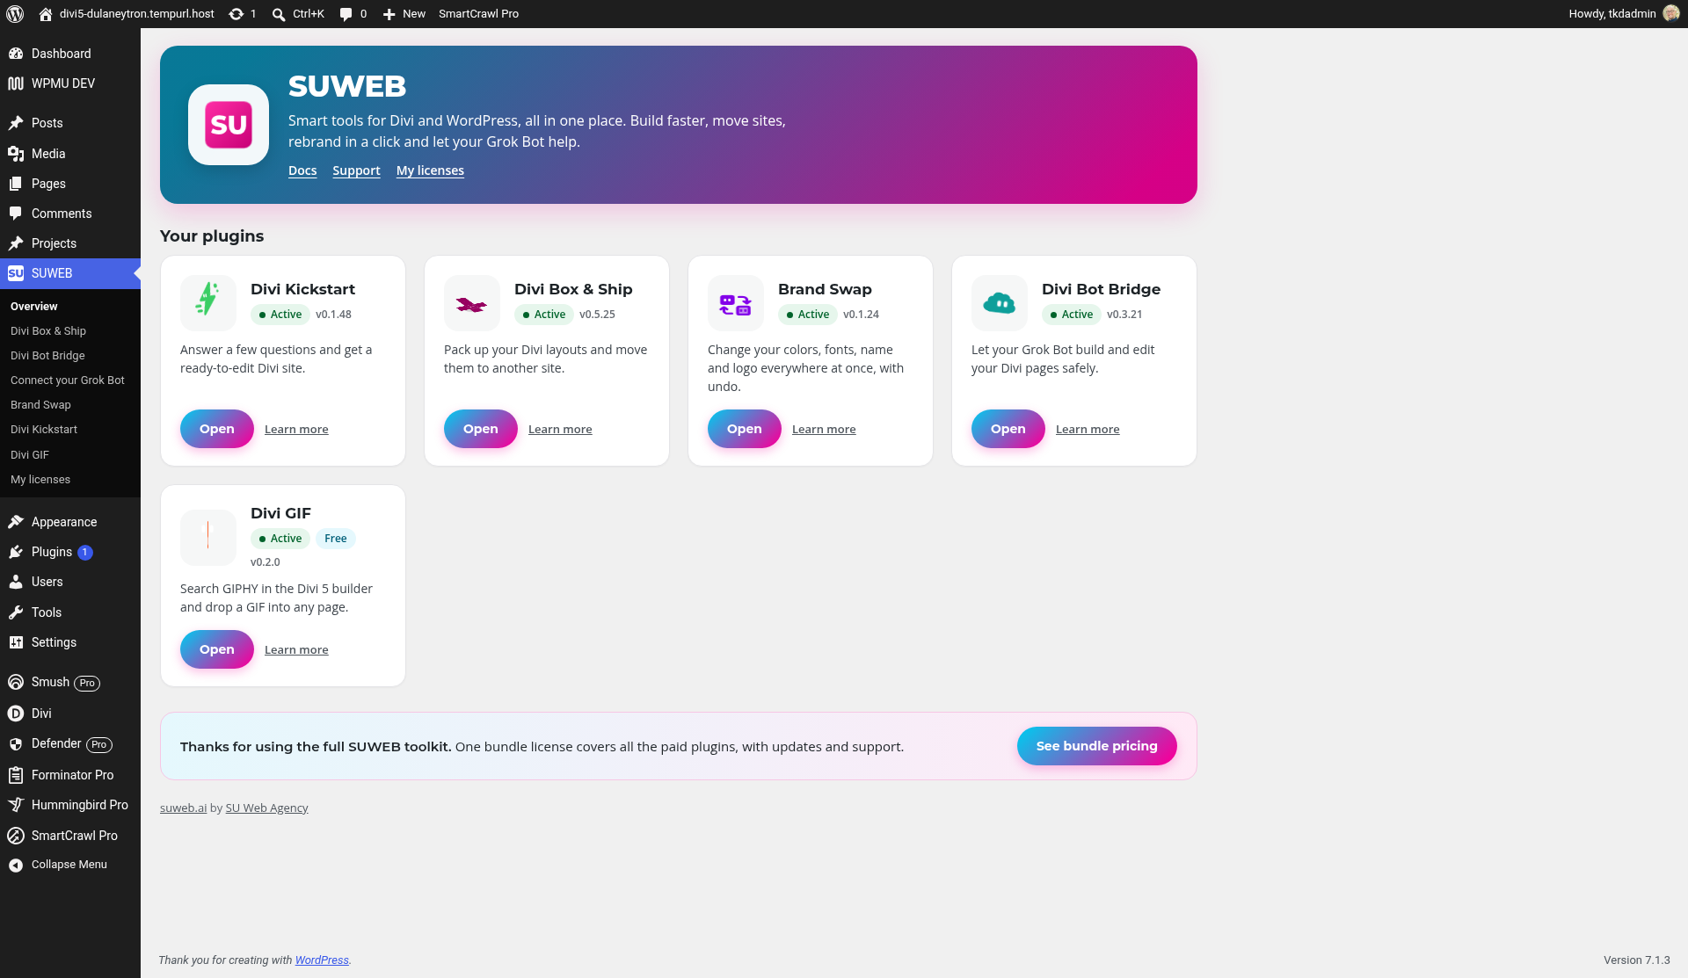Viewport: 1688px width, 978px height.
Task: Open the site name menu in admin bar
Action: pyautogui.click(x=127, y=14)
